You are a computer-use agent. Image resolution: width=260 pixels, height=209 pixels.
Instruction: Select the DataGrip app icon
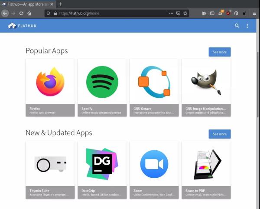point(102,164)
